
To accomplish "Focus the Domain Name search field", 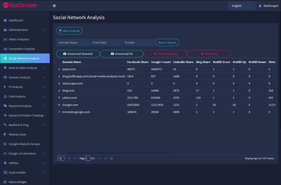I will click(74, 42).
